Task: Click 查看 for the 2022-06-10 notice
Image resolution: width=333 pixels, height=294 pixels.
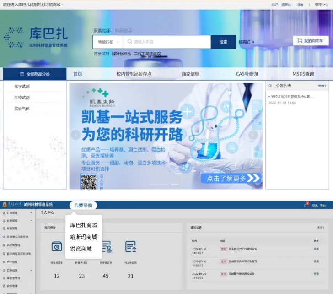Action: click(316, 249)
